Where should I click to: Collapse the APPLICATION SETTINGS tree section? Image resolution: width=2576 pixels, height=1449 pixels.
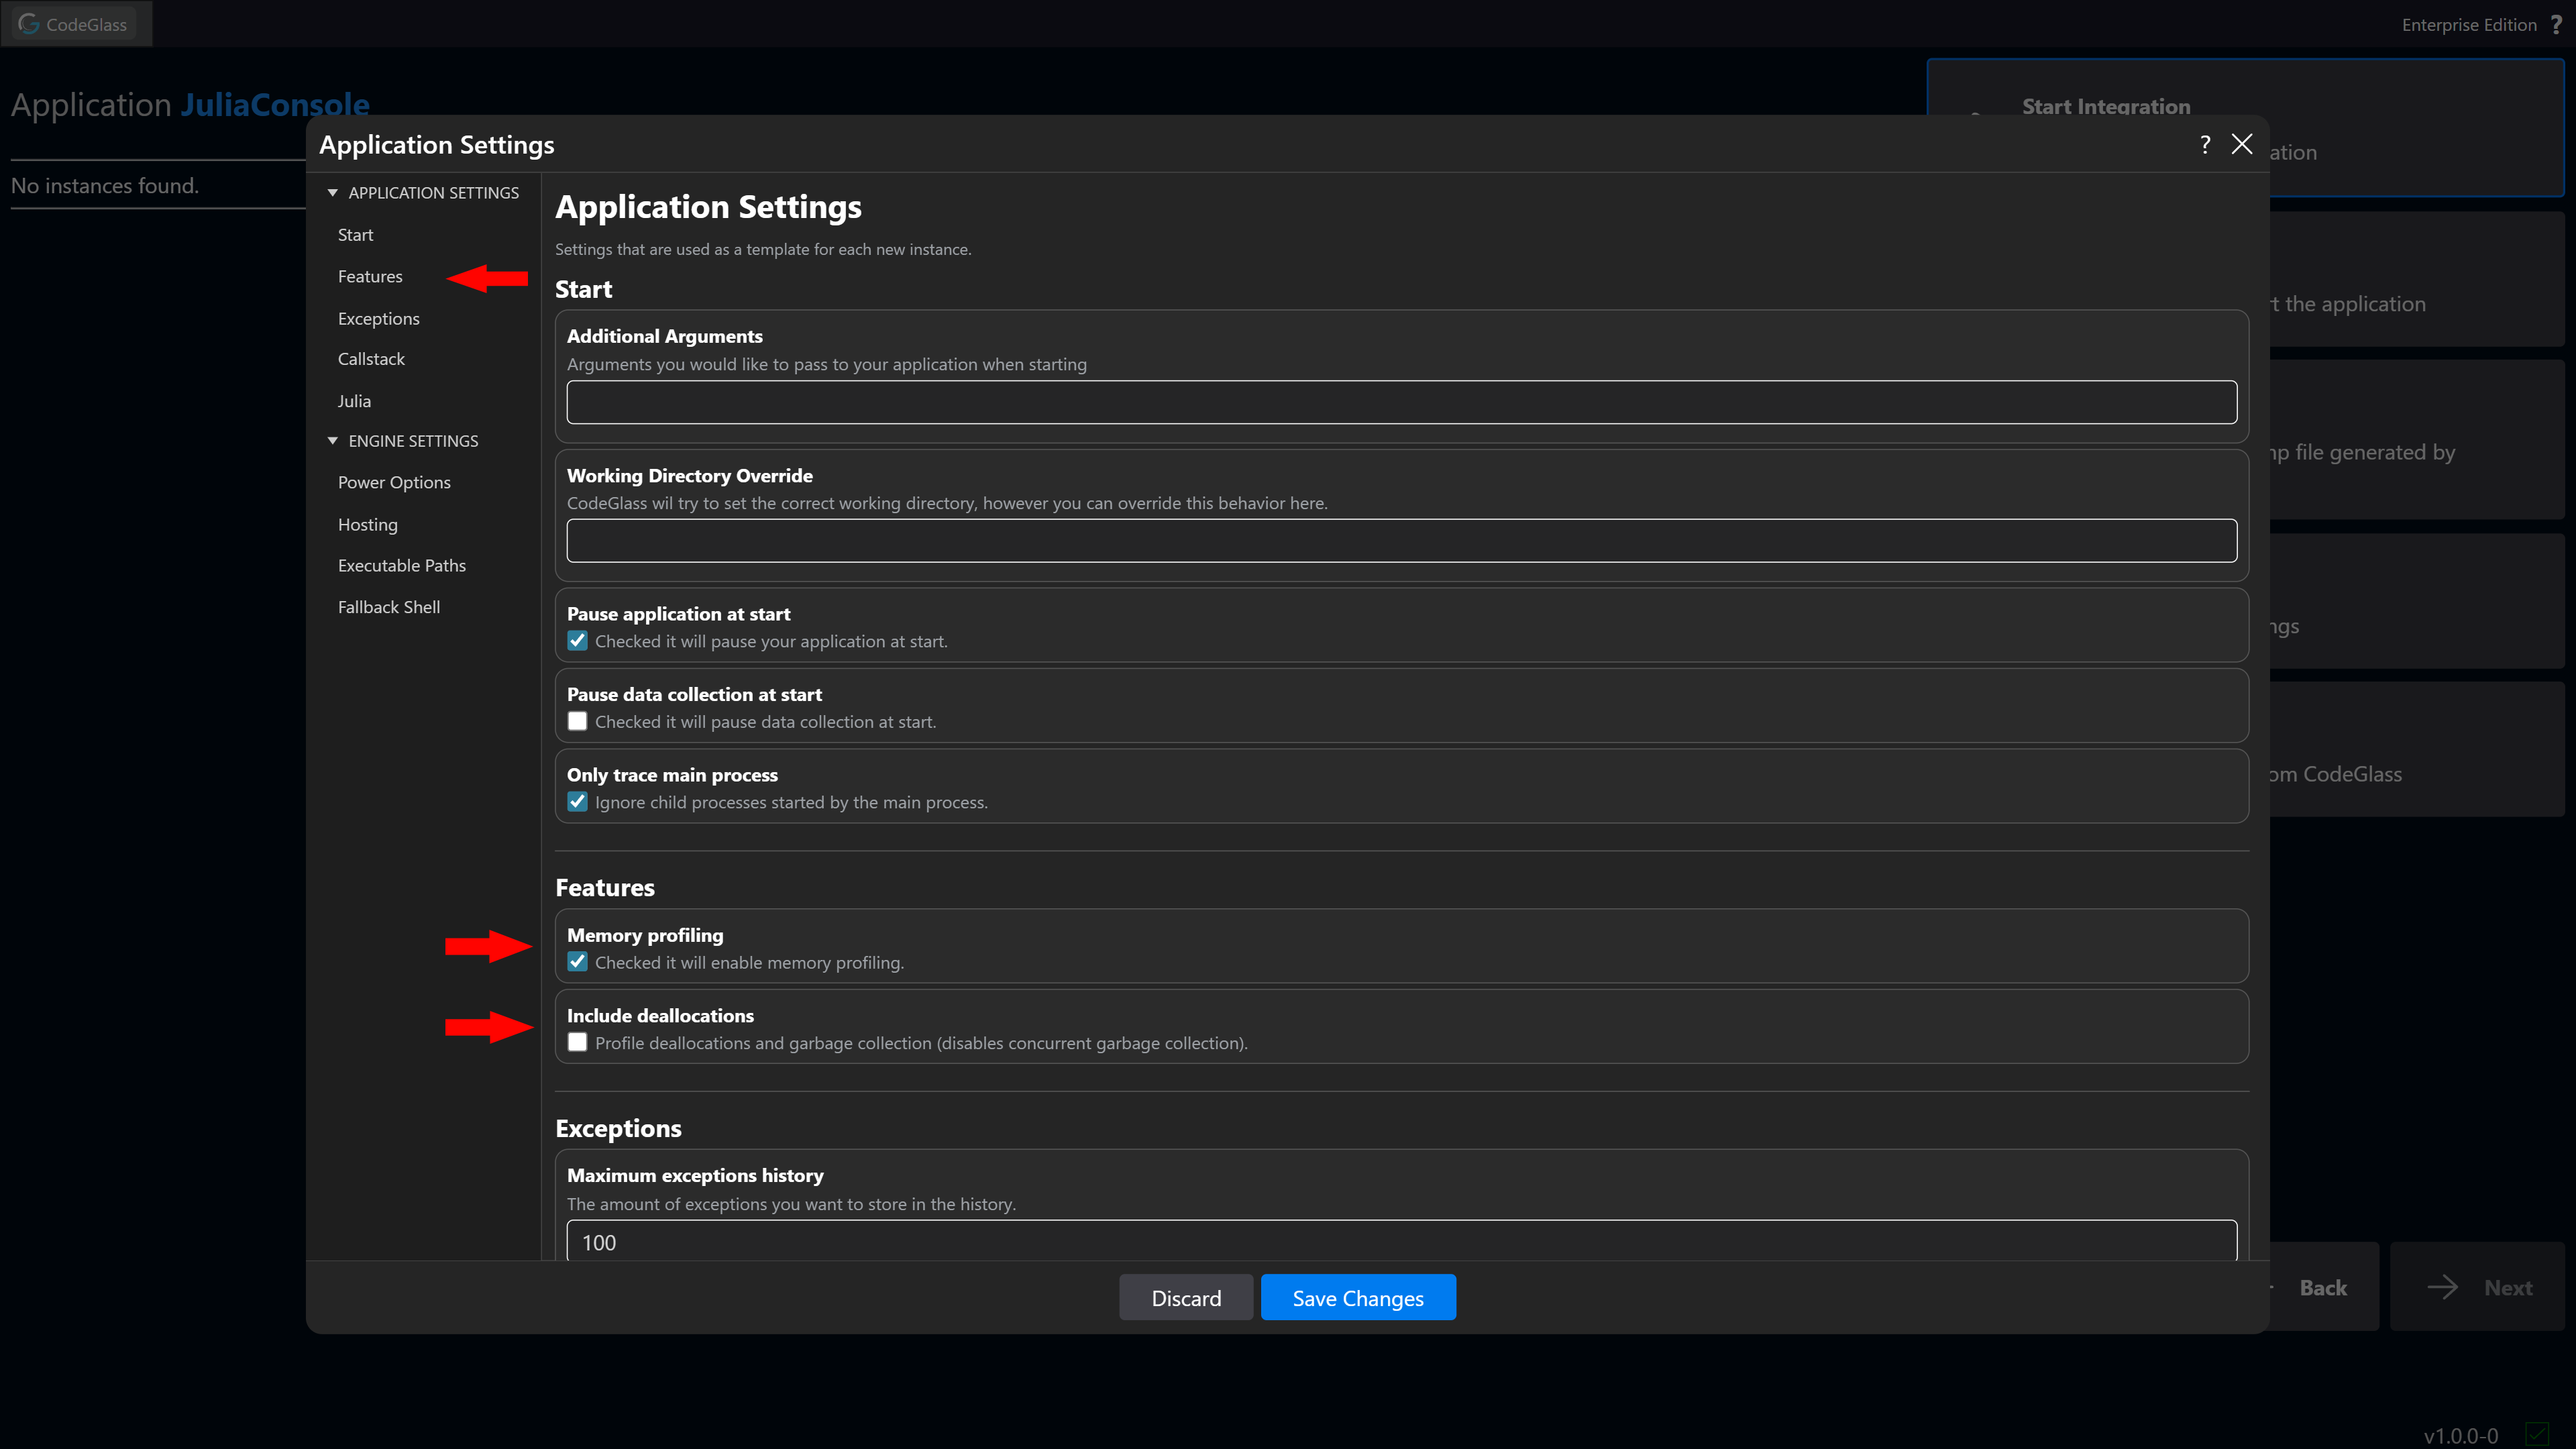[333, 192]
